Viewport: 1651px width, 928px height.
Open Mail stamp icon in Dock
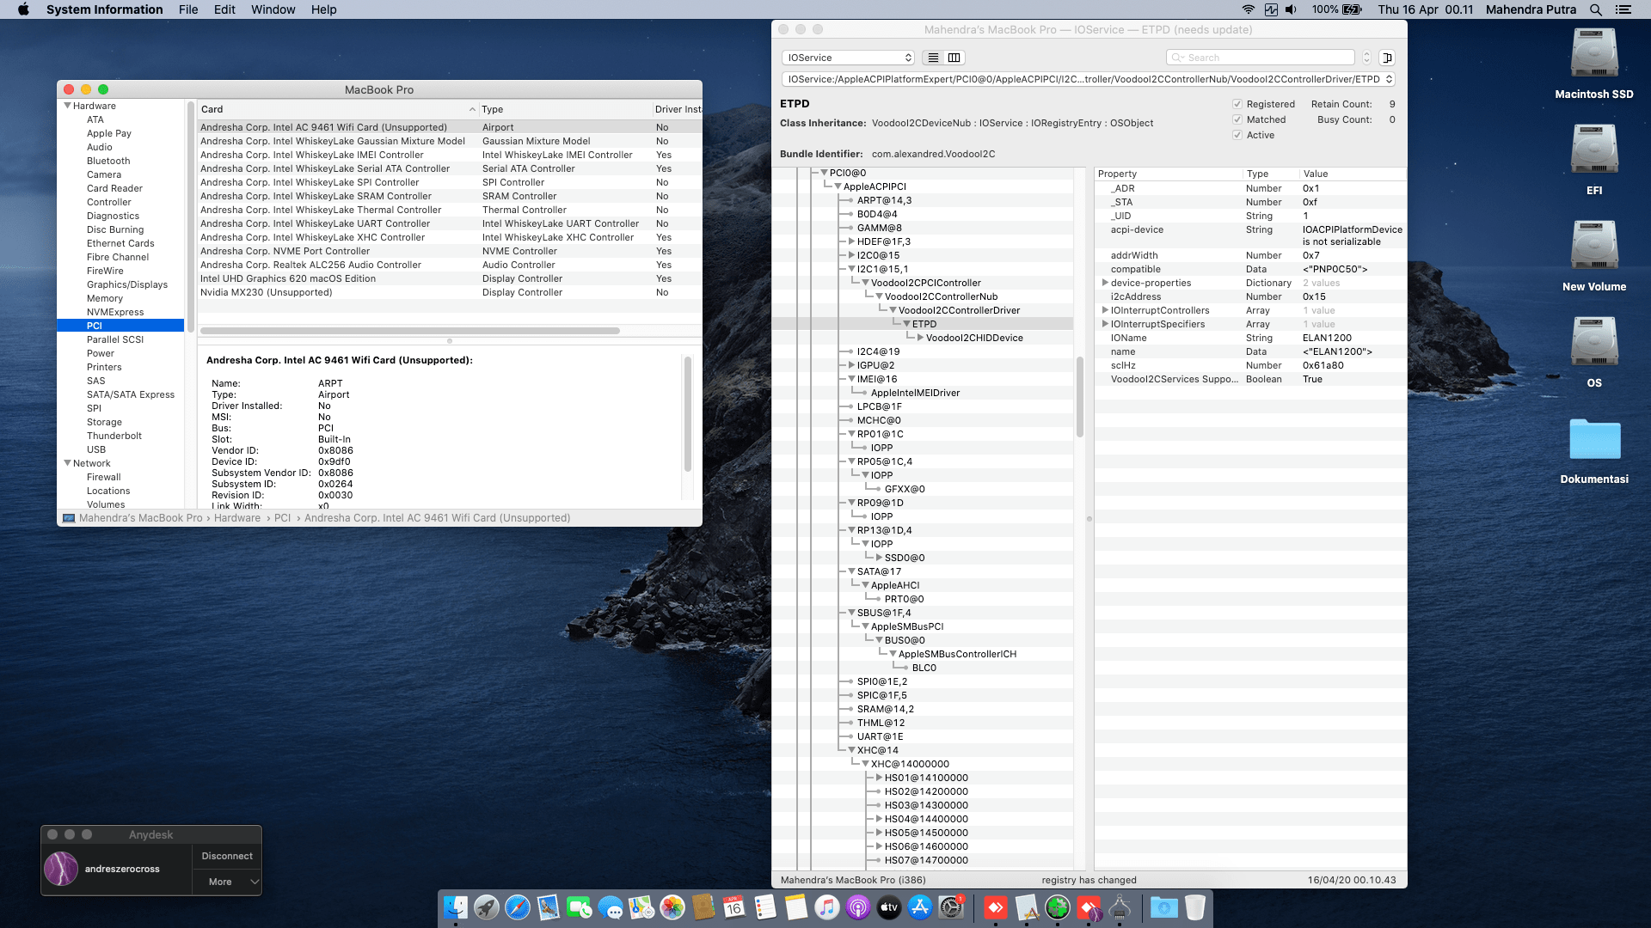click(x=549, y=907)
